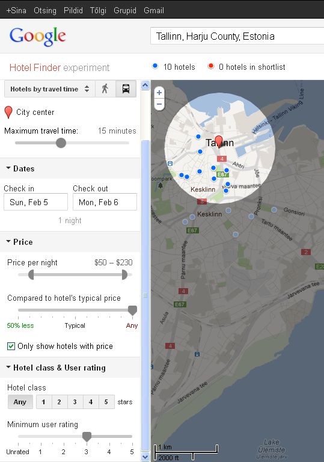Click 10 hotels label

pos(179,67)
